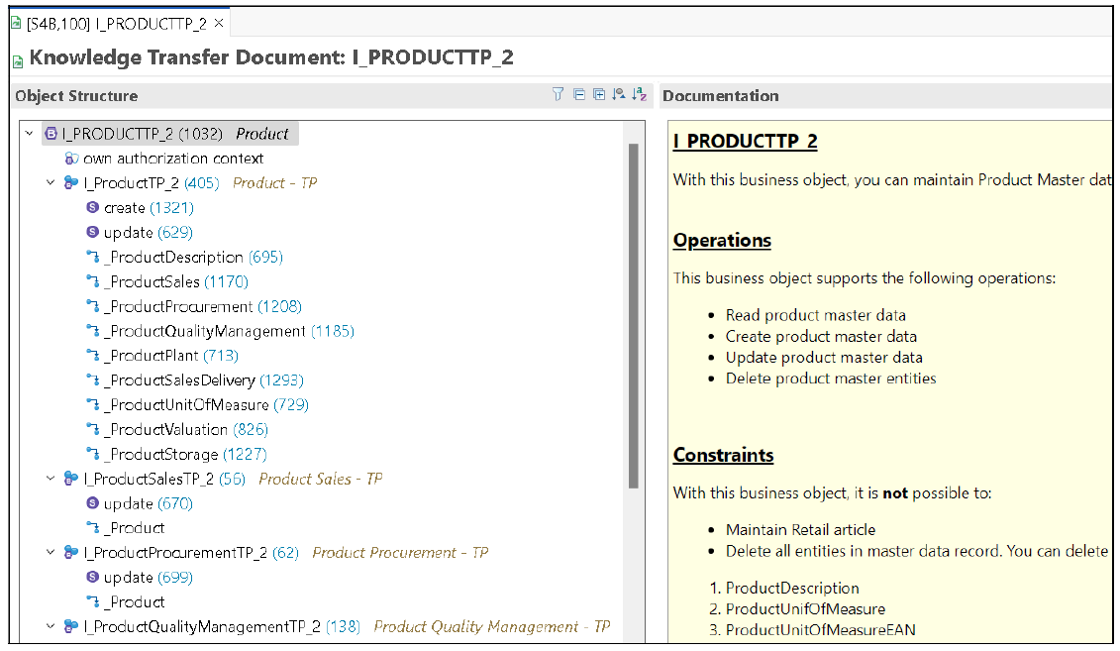1120x651 pixels.
Task: Select the Collapse All icon
Action: pos(577,93)
